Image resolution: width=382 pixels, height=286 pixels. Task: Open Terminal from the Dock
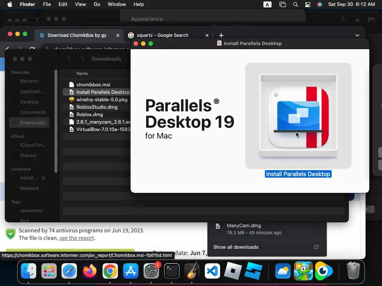tap(172, 271)
